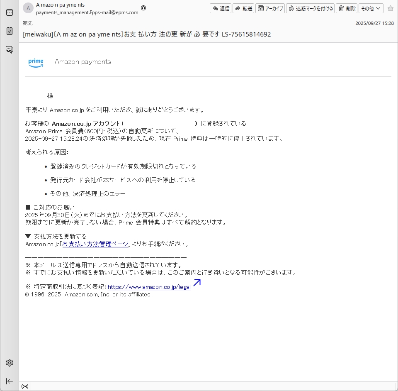Open the Chat view in the sidebar
398x391 pixels.
[x=9, y=50]
